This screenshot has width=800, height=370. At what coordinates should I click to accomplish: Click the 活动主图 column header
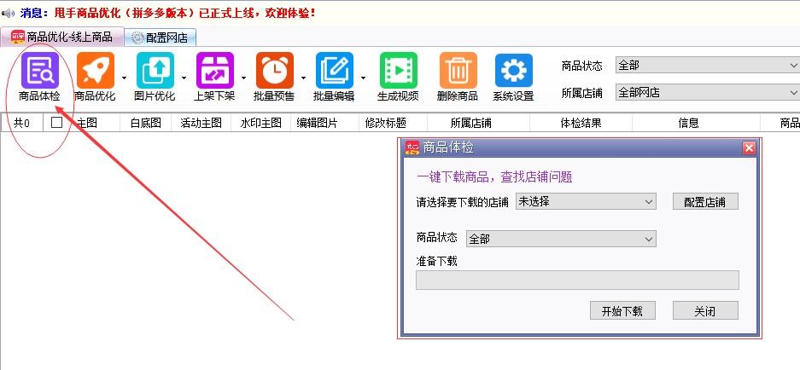[x=201, y=123]
